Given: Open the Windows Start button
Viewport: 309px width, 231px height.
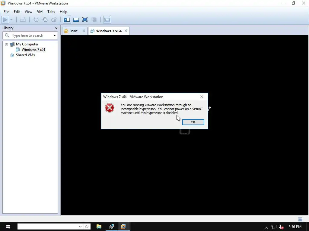Looking at the screenshot, I should [8, 226].
